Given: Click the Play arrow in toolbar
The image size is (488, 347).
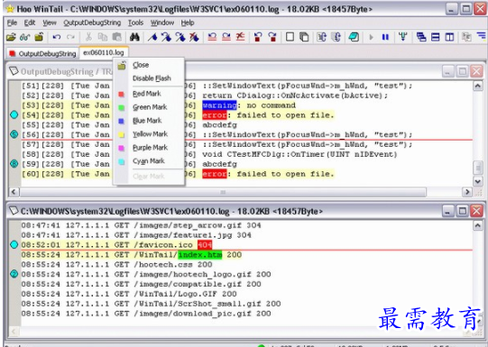Looking at the screenshot, I should coord(371,37).
